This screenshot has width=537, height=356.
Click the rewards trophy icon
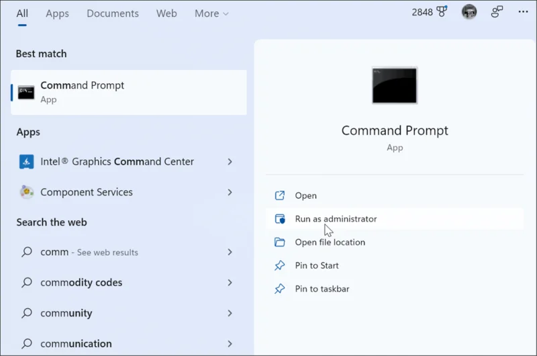click(x=442, y=11)
